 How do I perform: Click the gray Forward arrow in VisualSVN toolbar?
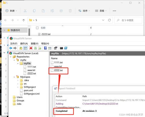click(x=15, y=48)
